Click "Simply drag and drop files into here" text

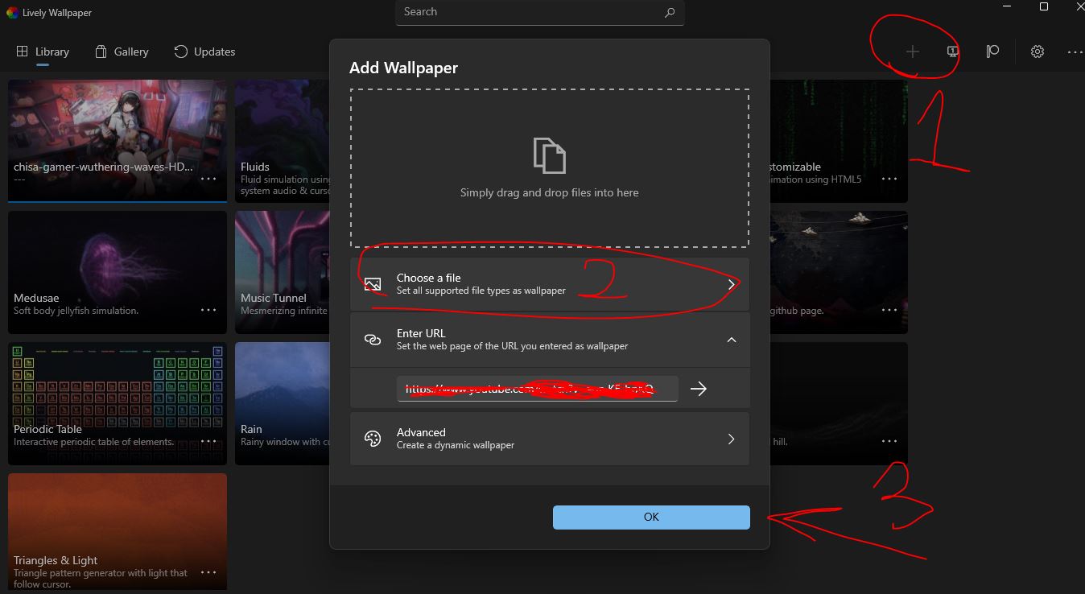(x=549, y=192)
